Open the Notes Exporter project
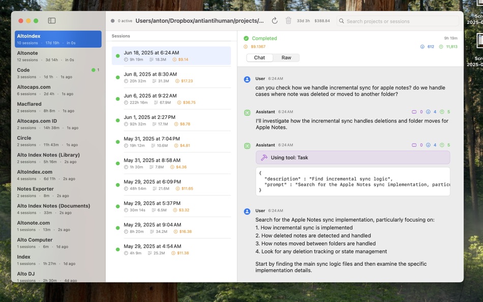483x302 pixels. pos(58,192)
